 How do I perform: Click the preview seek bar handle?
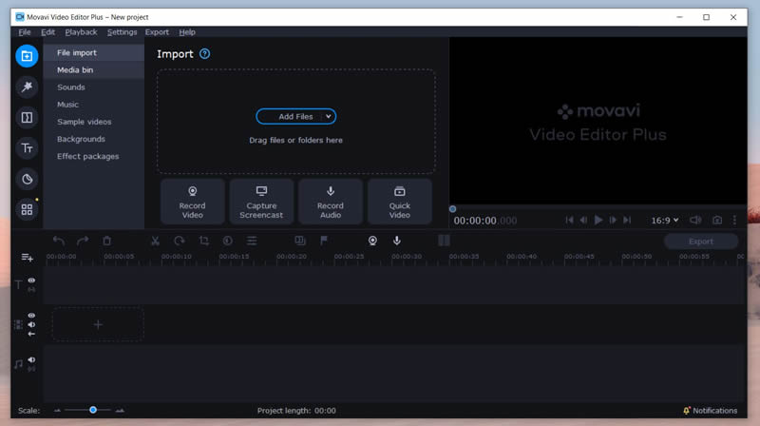453,209
